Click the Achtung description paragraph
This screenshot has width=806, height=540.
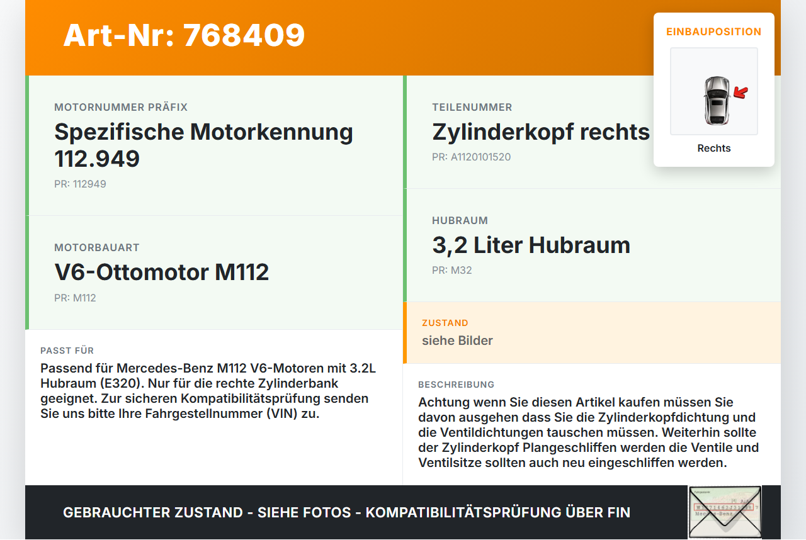click(589, 432)
